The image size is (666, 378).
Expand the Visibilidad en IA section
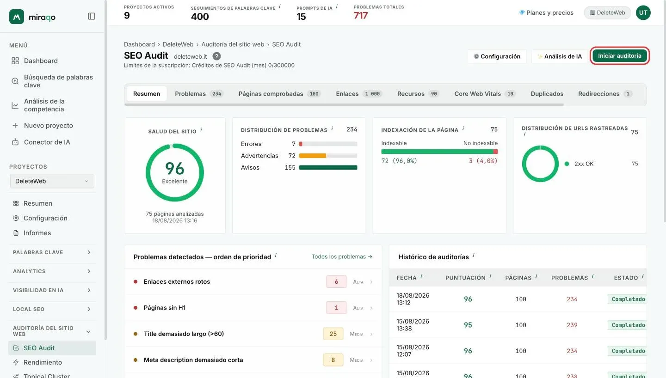(x=52, y=290)
